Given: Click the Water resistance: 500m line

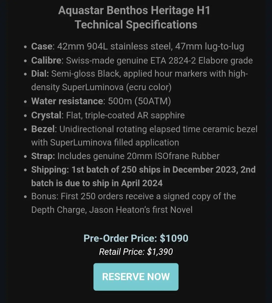Looking at the screenshot, I should [101, 101].
